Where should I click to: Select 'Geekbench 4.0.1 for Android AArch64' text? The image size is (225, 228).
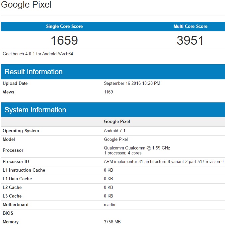coord(38,54)
